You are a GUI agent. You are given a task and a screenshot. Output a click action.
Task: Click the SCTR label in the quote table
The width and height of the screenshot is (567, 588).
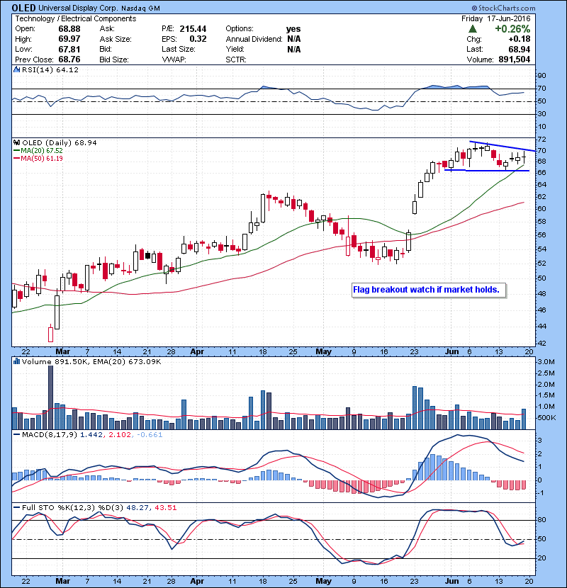pos(235,60)
